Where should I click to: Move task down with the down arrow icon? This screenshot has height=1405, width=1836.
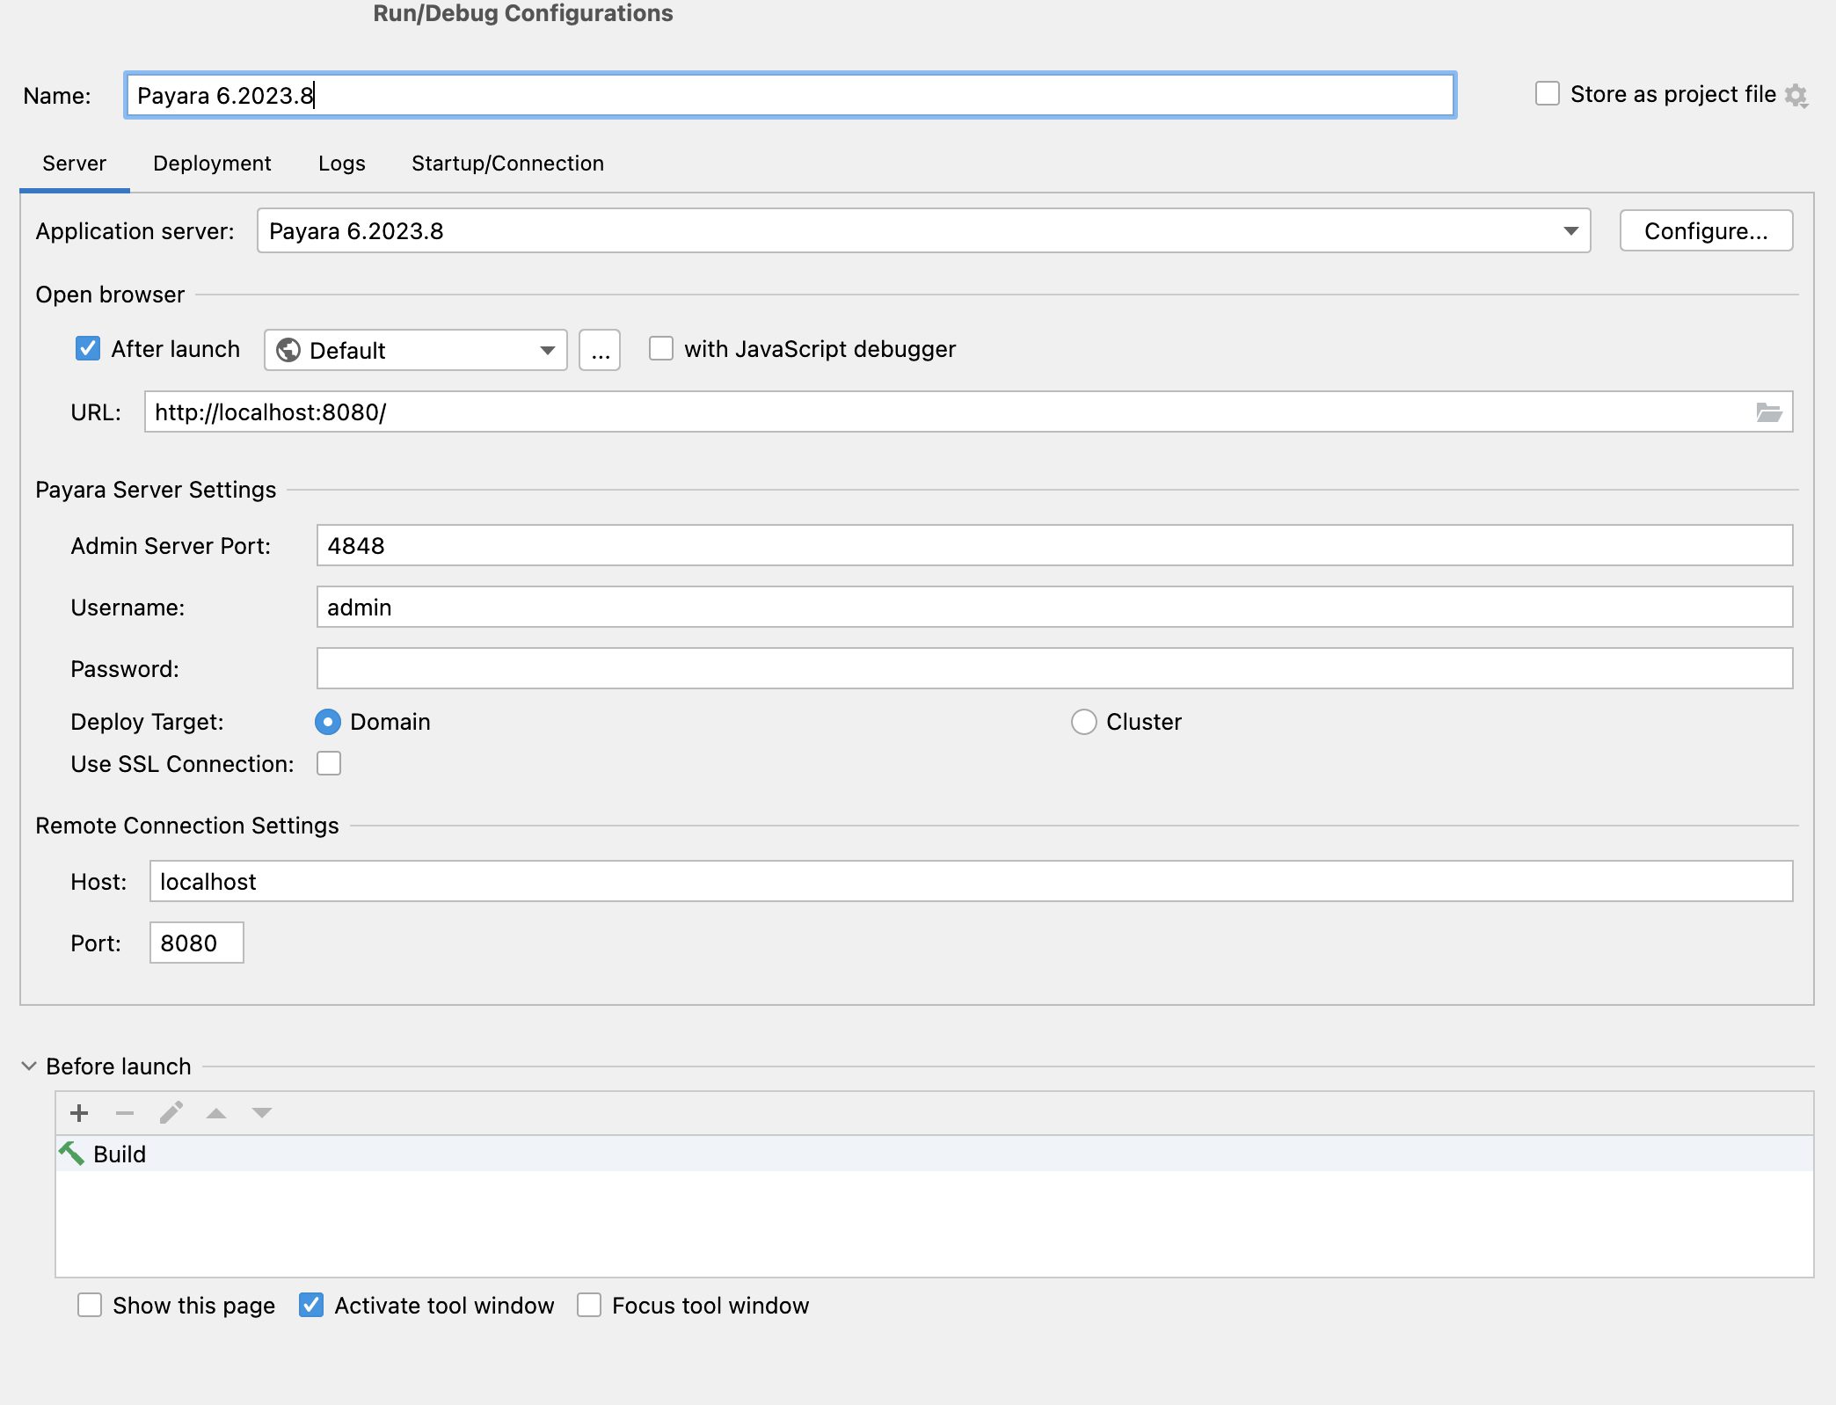coord(262,1113)
